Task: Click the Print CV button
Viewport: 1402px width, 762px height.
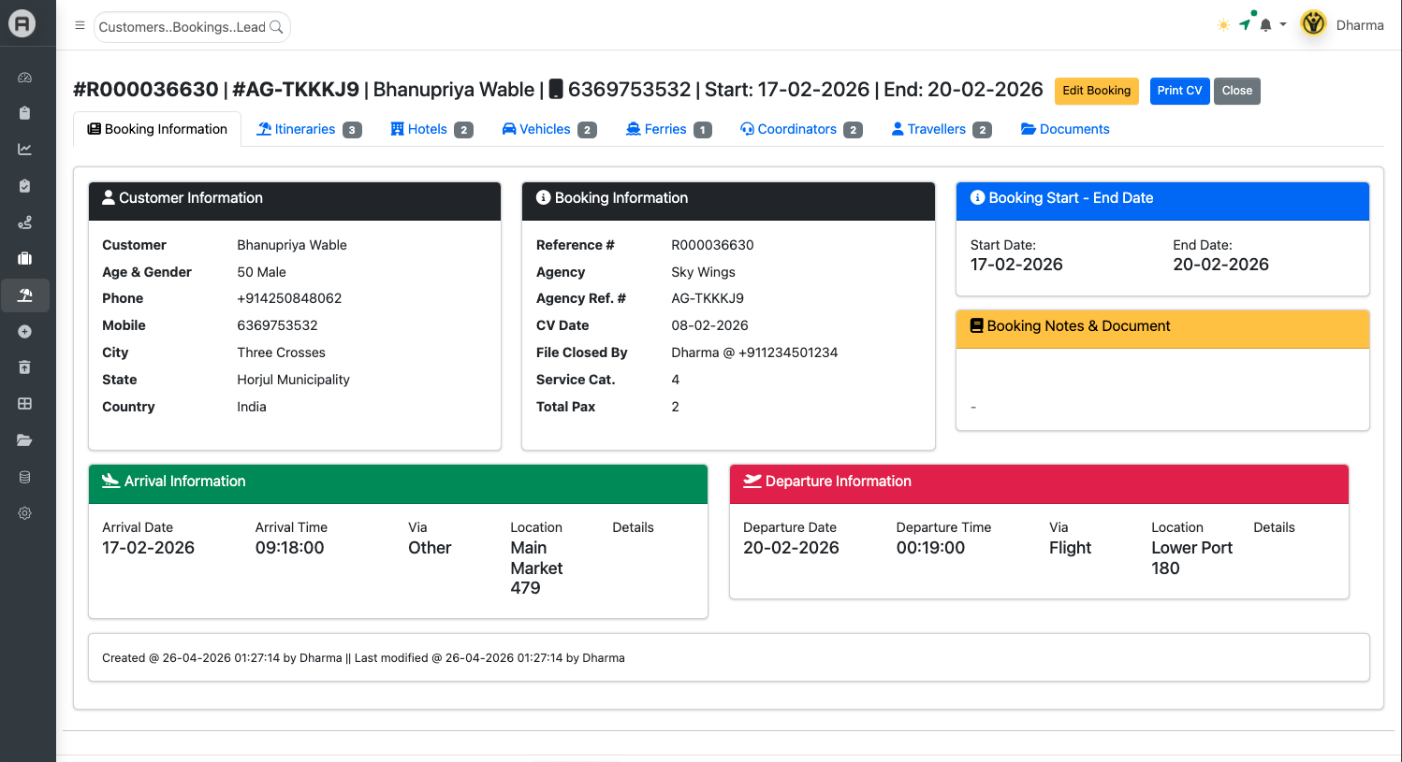Action: click(x=1179, y=91)
